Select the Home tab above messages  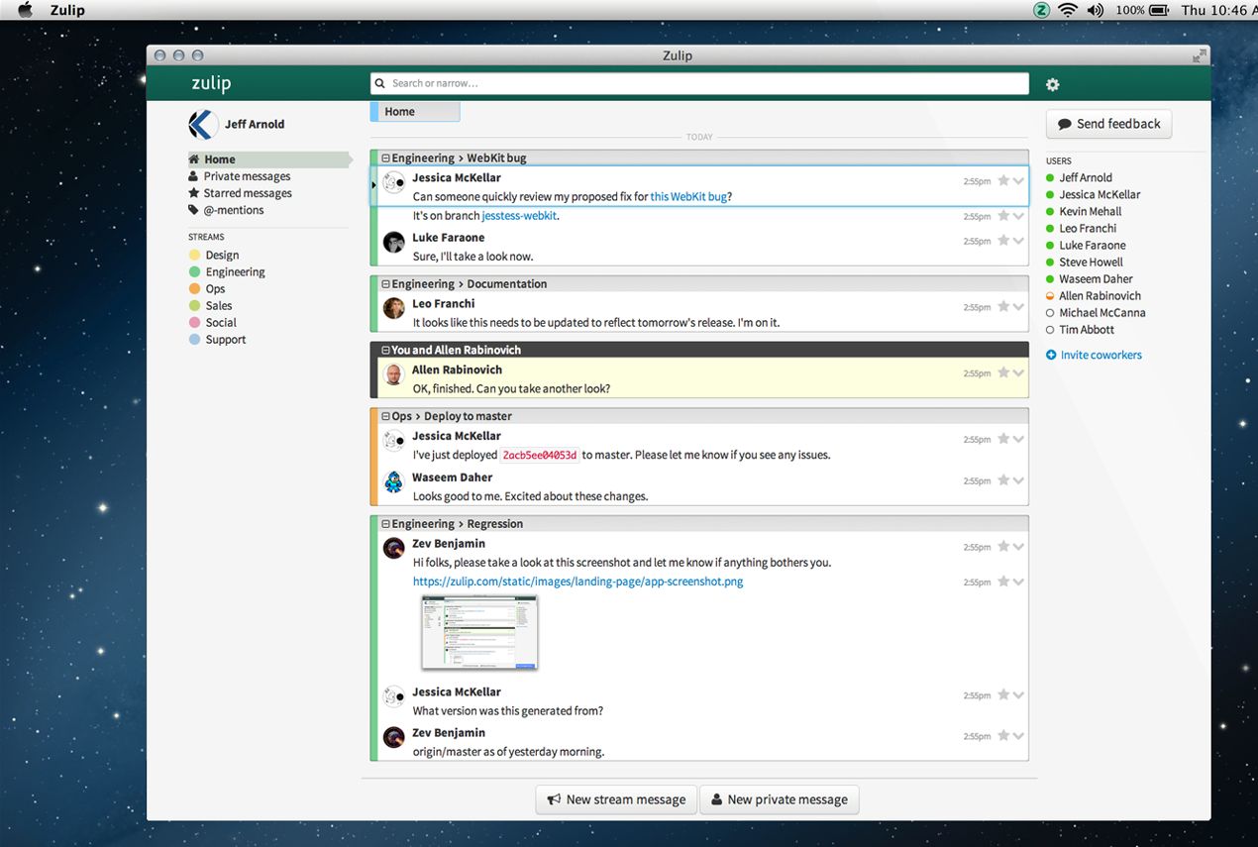[415, 112]
